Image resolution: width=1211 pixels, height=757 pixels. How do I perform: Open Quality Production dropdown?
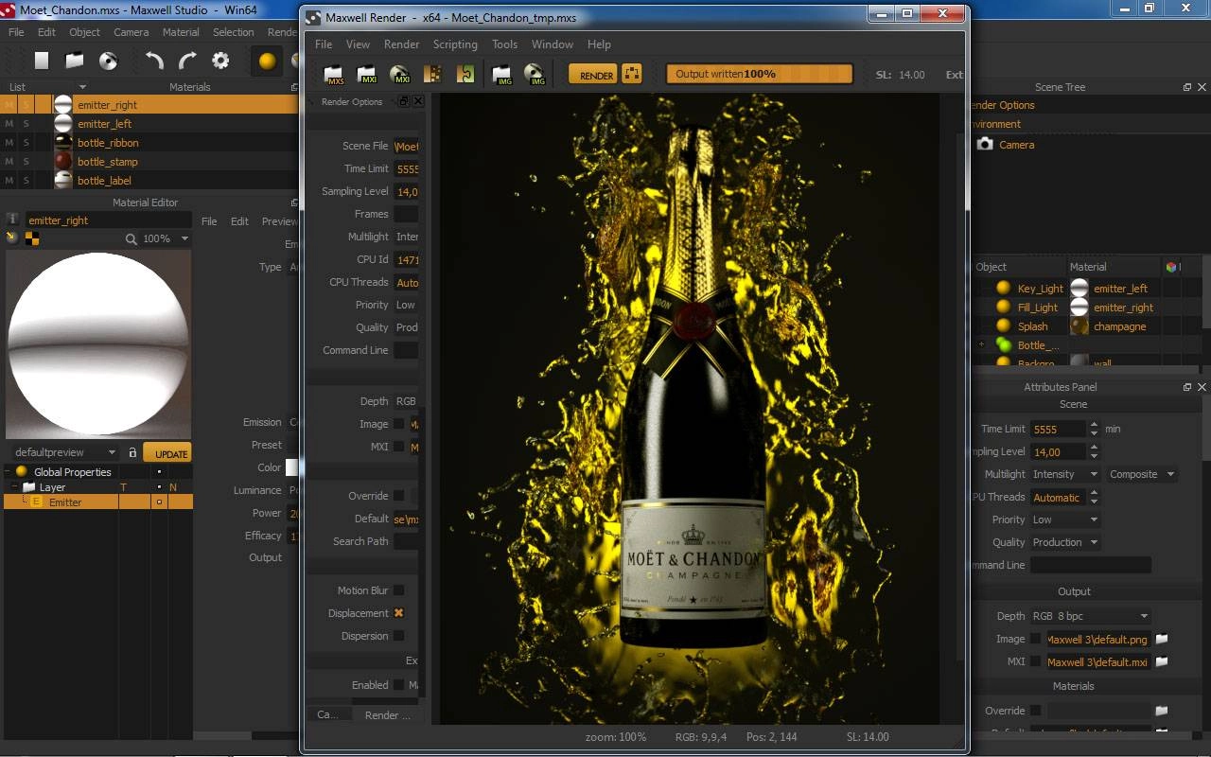pyautogui.click(x=1065, y=542)
